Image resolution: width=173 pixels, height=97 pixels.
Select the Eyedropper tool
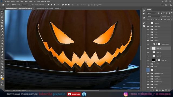pyautogui.click(x=2, y=29)
